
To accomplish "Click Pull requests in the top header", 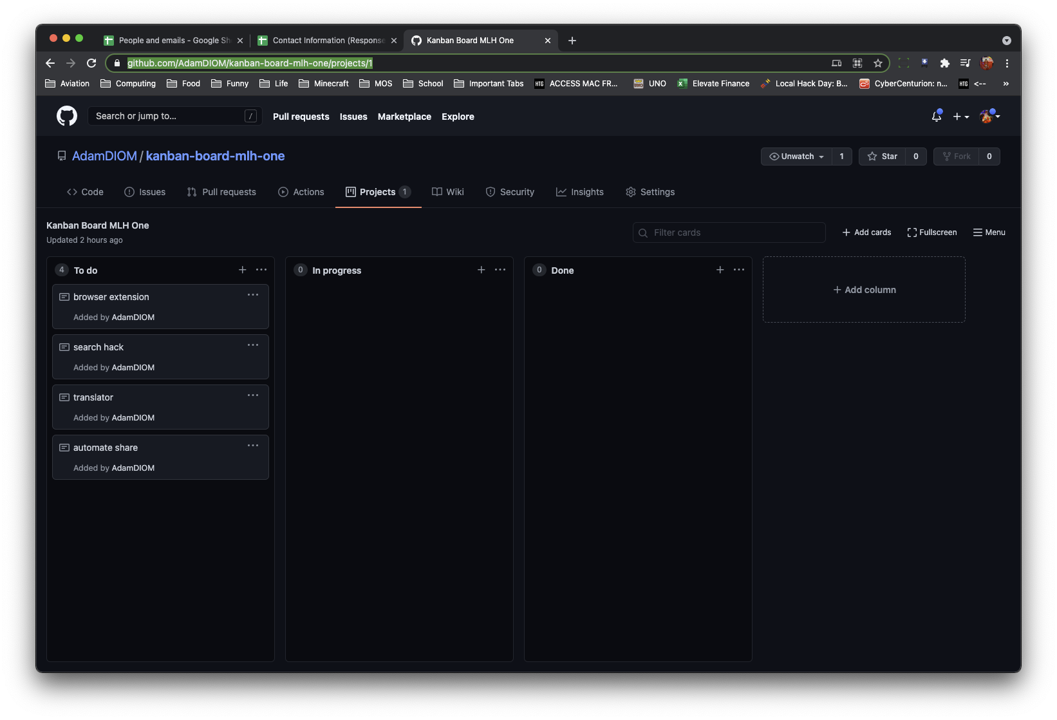I will tap(301, 117).
